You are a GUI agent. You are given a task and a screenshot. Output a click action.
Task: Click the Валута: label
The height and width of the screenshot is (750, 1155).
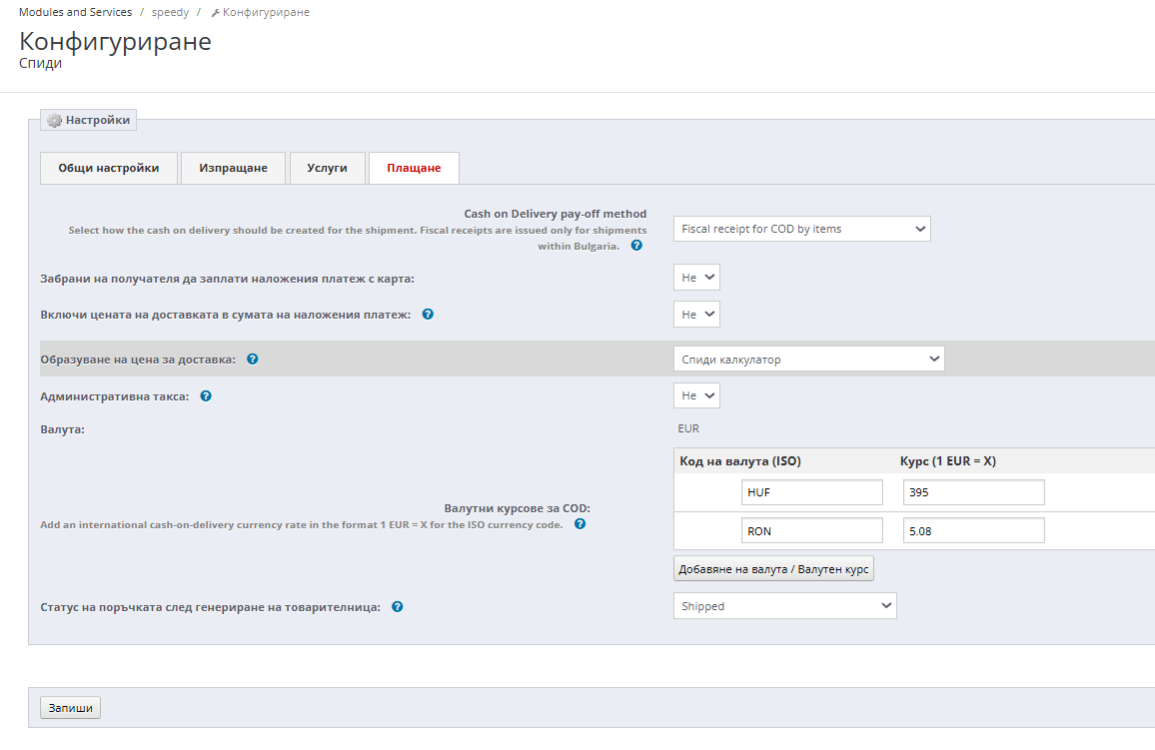click(x=63, y=429)
